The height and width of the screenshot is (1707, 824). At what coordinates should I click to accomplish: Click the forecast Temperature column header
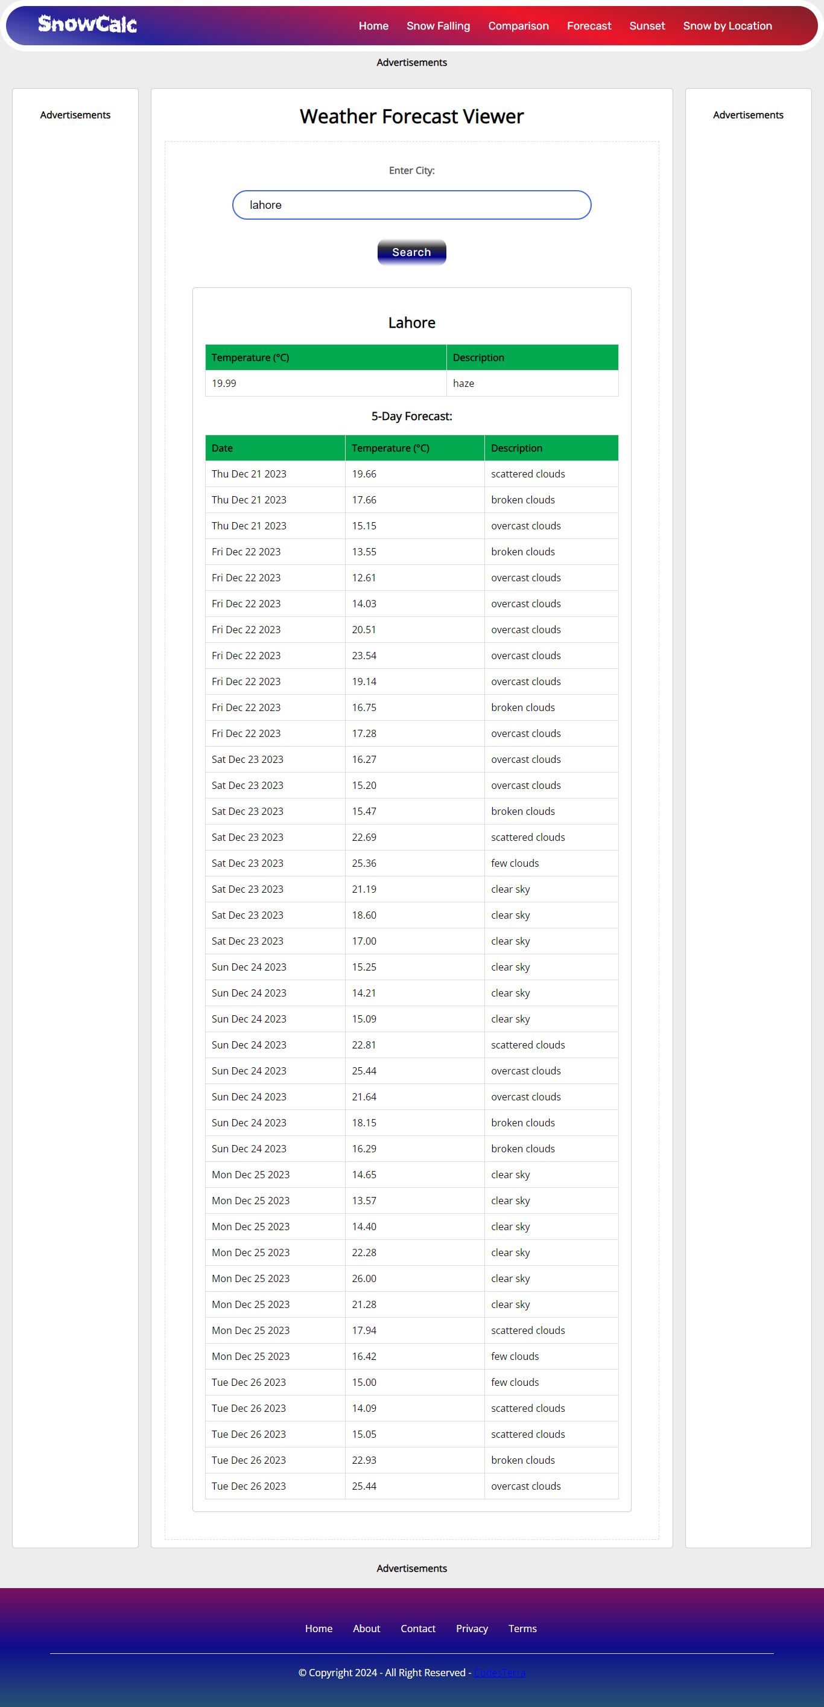pos(391,448)
